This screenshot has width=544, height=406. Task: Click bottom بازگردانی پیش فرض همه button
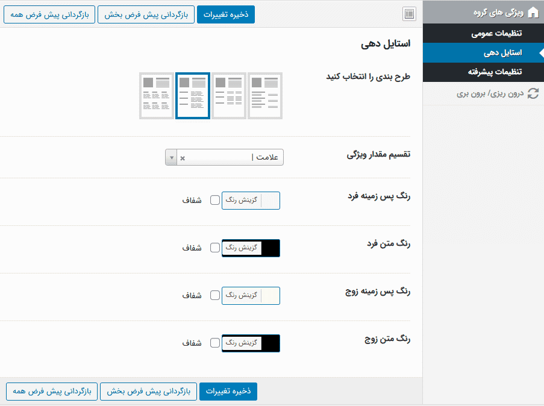tap(52, 392)
